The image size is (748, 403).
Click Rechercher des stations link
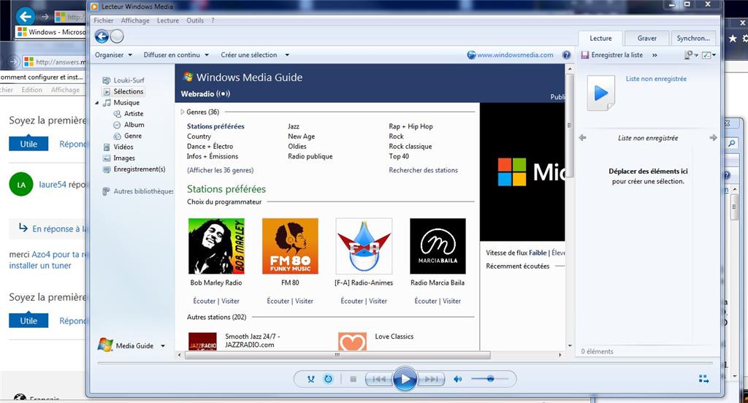click(423, 170)
